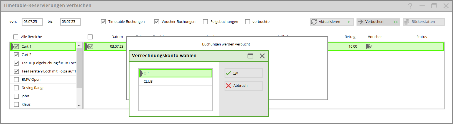The image size is (453, 124).
Task: Click the von date field
Action: (x=32, y=22)
